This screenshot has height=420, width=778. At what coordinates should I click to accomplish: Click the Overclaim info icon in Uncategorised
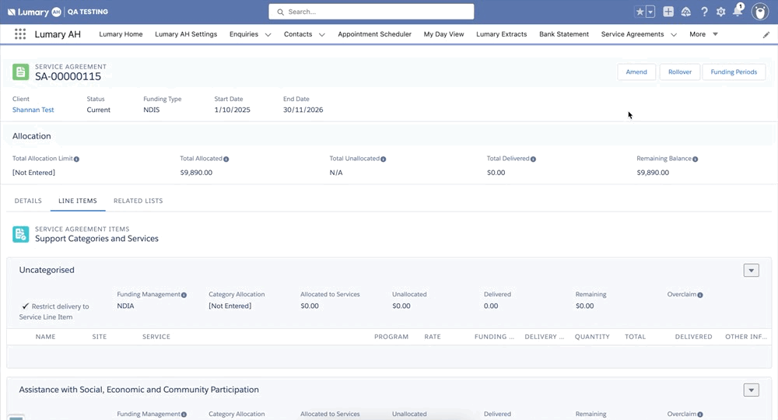(x=700, y=295)
